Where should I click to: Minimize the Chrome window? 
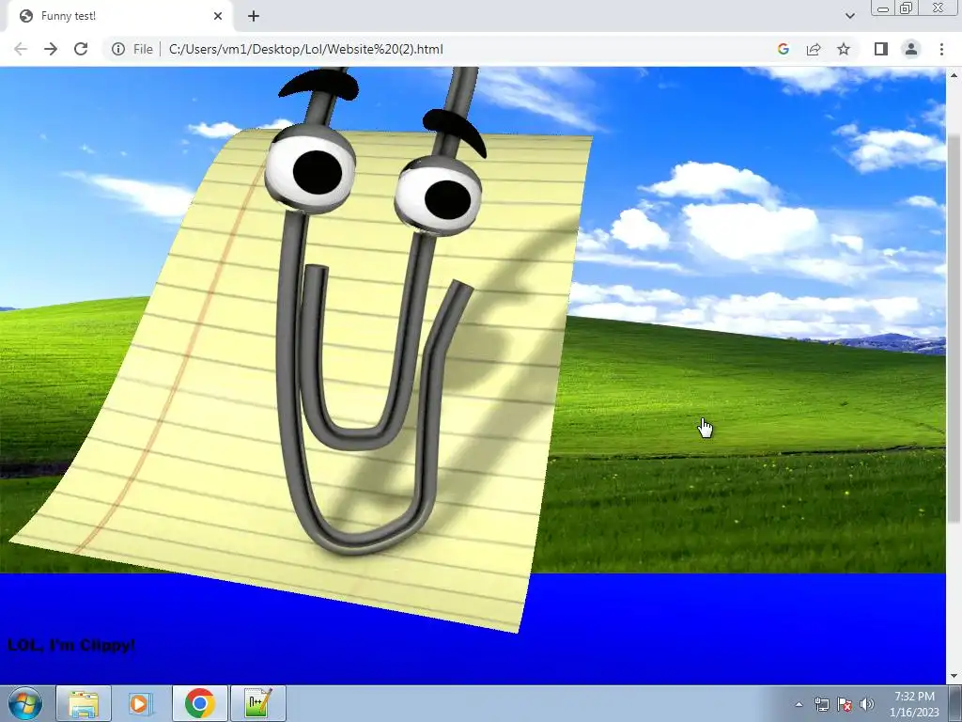(883, 8)
